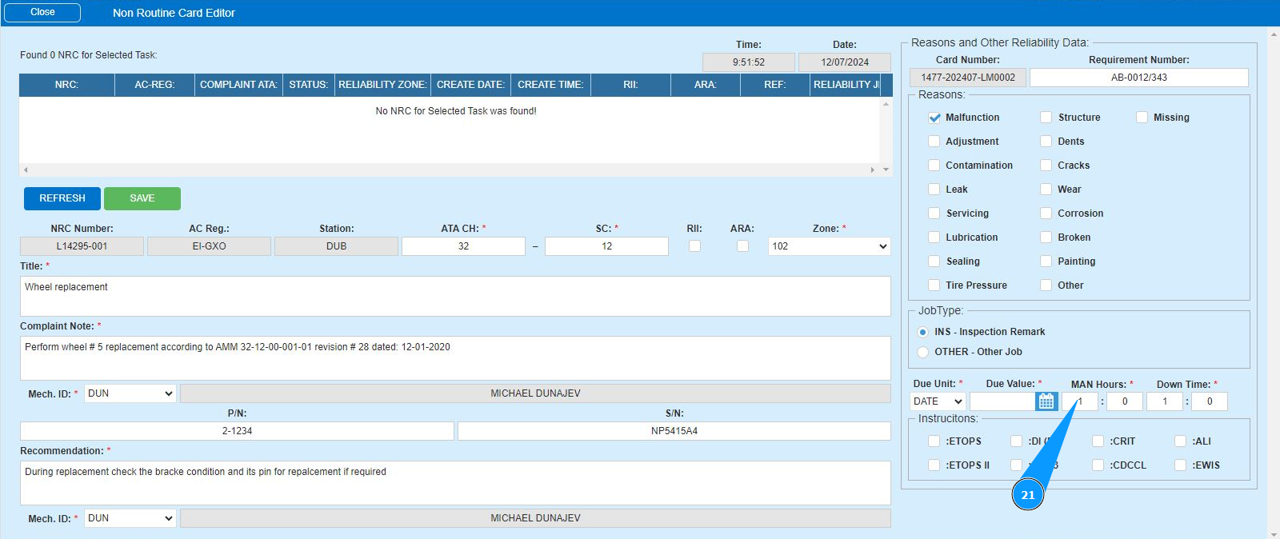The height and width of the screenshot is (539, 1280).
Task: Click into the Title text field
Action: 454,296
